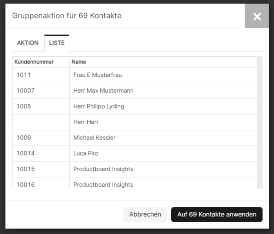Viewport: 274px width, 234px height.
Task: Click the Name column header
Action: coord(163,62)
